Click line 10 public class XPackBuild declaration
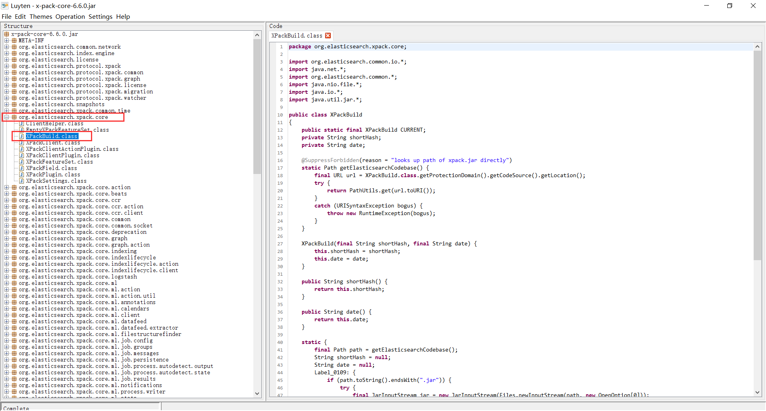 pos(326,115)
